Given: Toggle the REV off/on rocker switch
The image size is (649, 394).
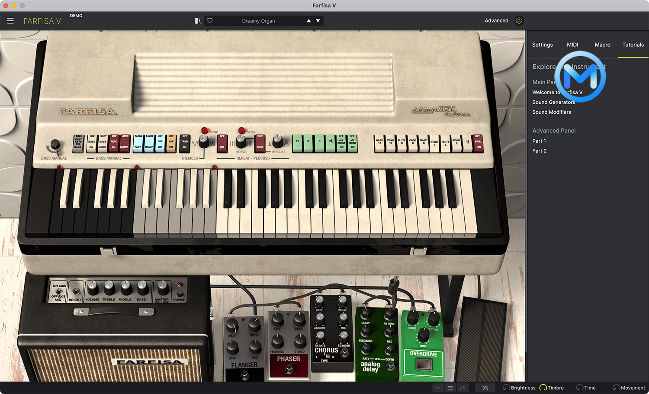Looking at the screenshot, I should pyautogui.click(x=171, y=142).
